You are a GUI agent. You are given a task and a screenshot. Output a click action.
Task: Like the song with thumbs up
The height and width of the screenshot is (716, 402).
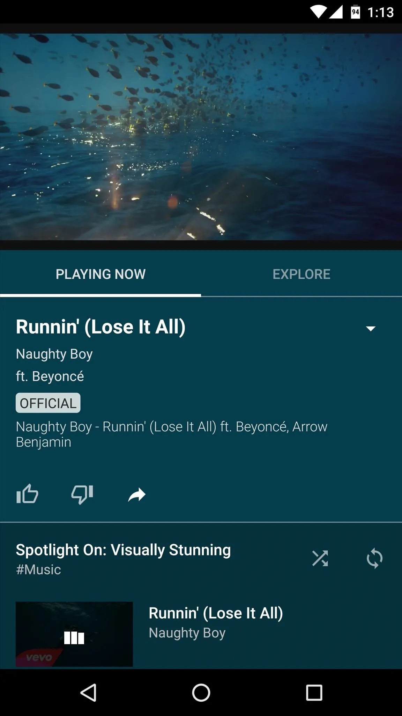coord(27,494)
